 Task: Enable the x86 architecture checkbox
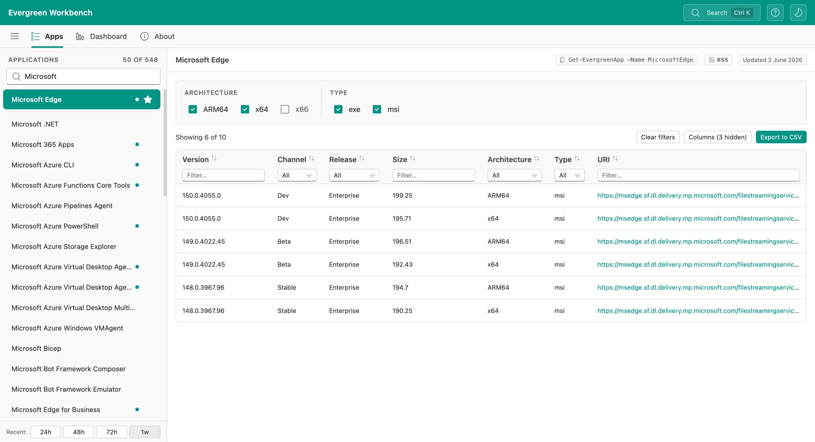point(285,109)
